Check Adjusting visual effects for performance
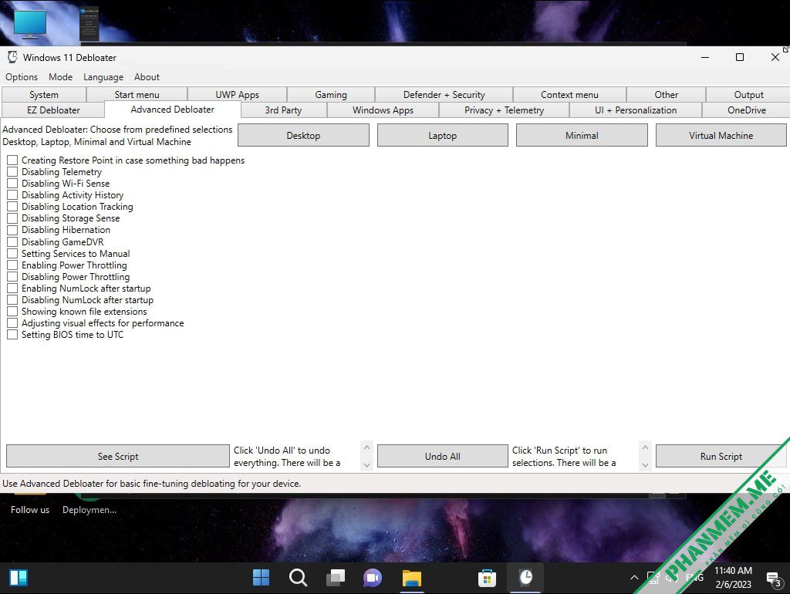The width and height of the screenshot is (790, 594). point(12,323)
